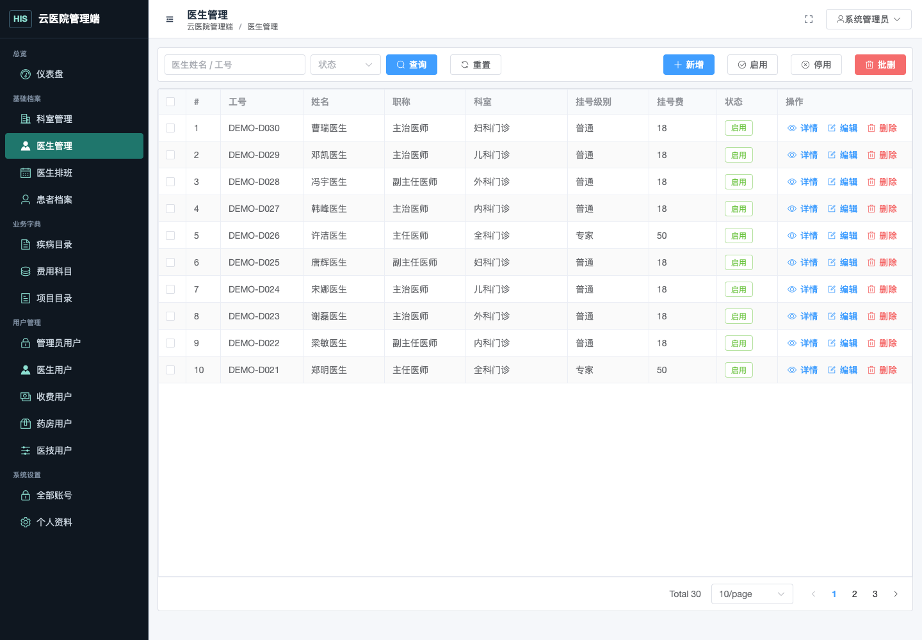This screenshot has width=922, height=640.
Task: Focus the 医生姓名 / 工号 search field
Action: (x=235, y=65)
